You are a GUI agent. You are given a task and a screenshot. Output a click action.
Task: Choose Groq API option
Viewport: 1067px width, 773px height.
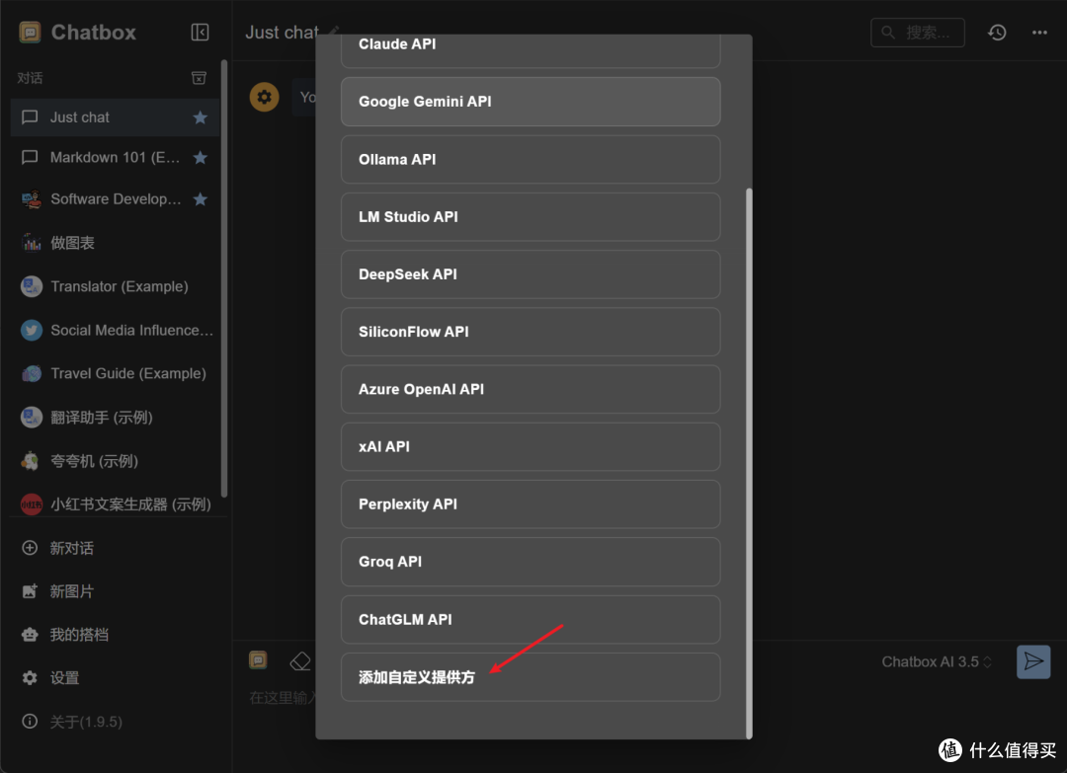pyautogui.click(x=531, y=562)
